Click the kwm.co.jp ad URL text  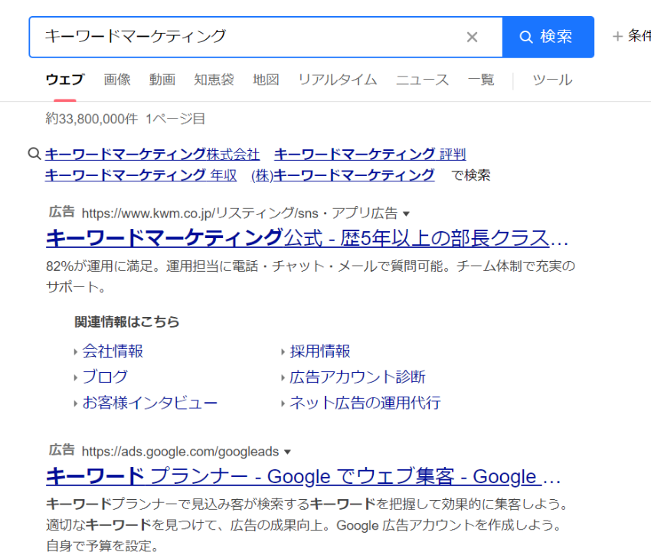pos(240,214)
